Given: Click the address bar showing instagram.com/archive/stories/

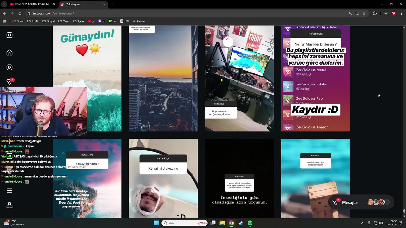Looking at the screenshot, I should click(x=187, y=13).
